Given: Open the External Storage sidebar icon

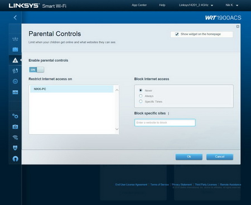Looking at the screenshot, I should tap(15, 92).
